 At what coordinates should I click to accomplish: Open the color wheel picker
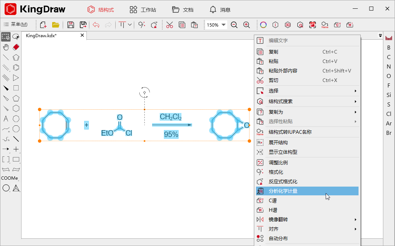(263, 25)
